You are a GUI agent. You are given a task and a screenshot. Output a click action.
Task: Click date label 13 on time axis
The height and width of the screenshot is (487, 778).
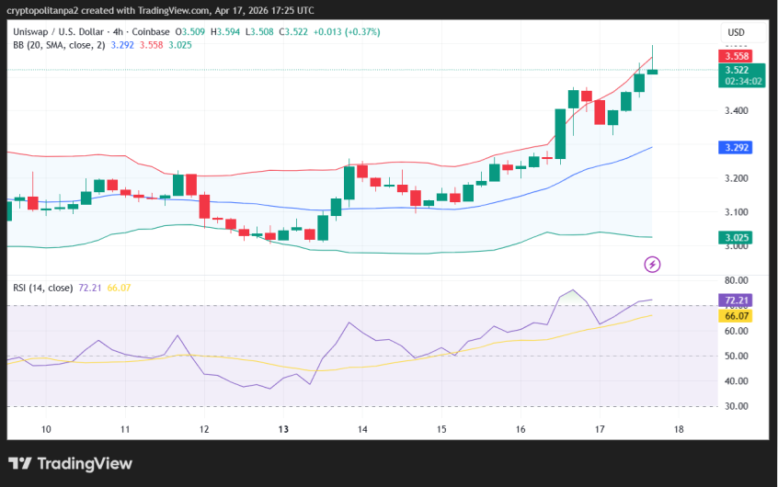click(x=283, y=429)
